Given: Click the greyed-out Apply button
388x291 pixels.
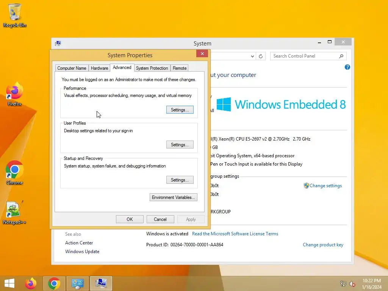Looking at the screenshot, I should click(191, 219).
